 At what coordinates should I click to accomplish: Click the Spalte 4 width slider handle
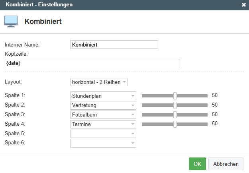click(175, 124)
